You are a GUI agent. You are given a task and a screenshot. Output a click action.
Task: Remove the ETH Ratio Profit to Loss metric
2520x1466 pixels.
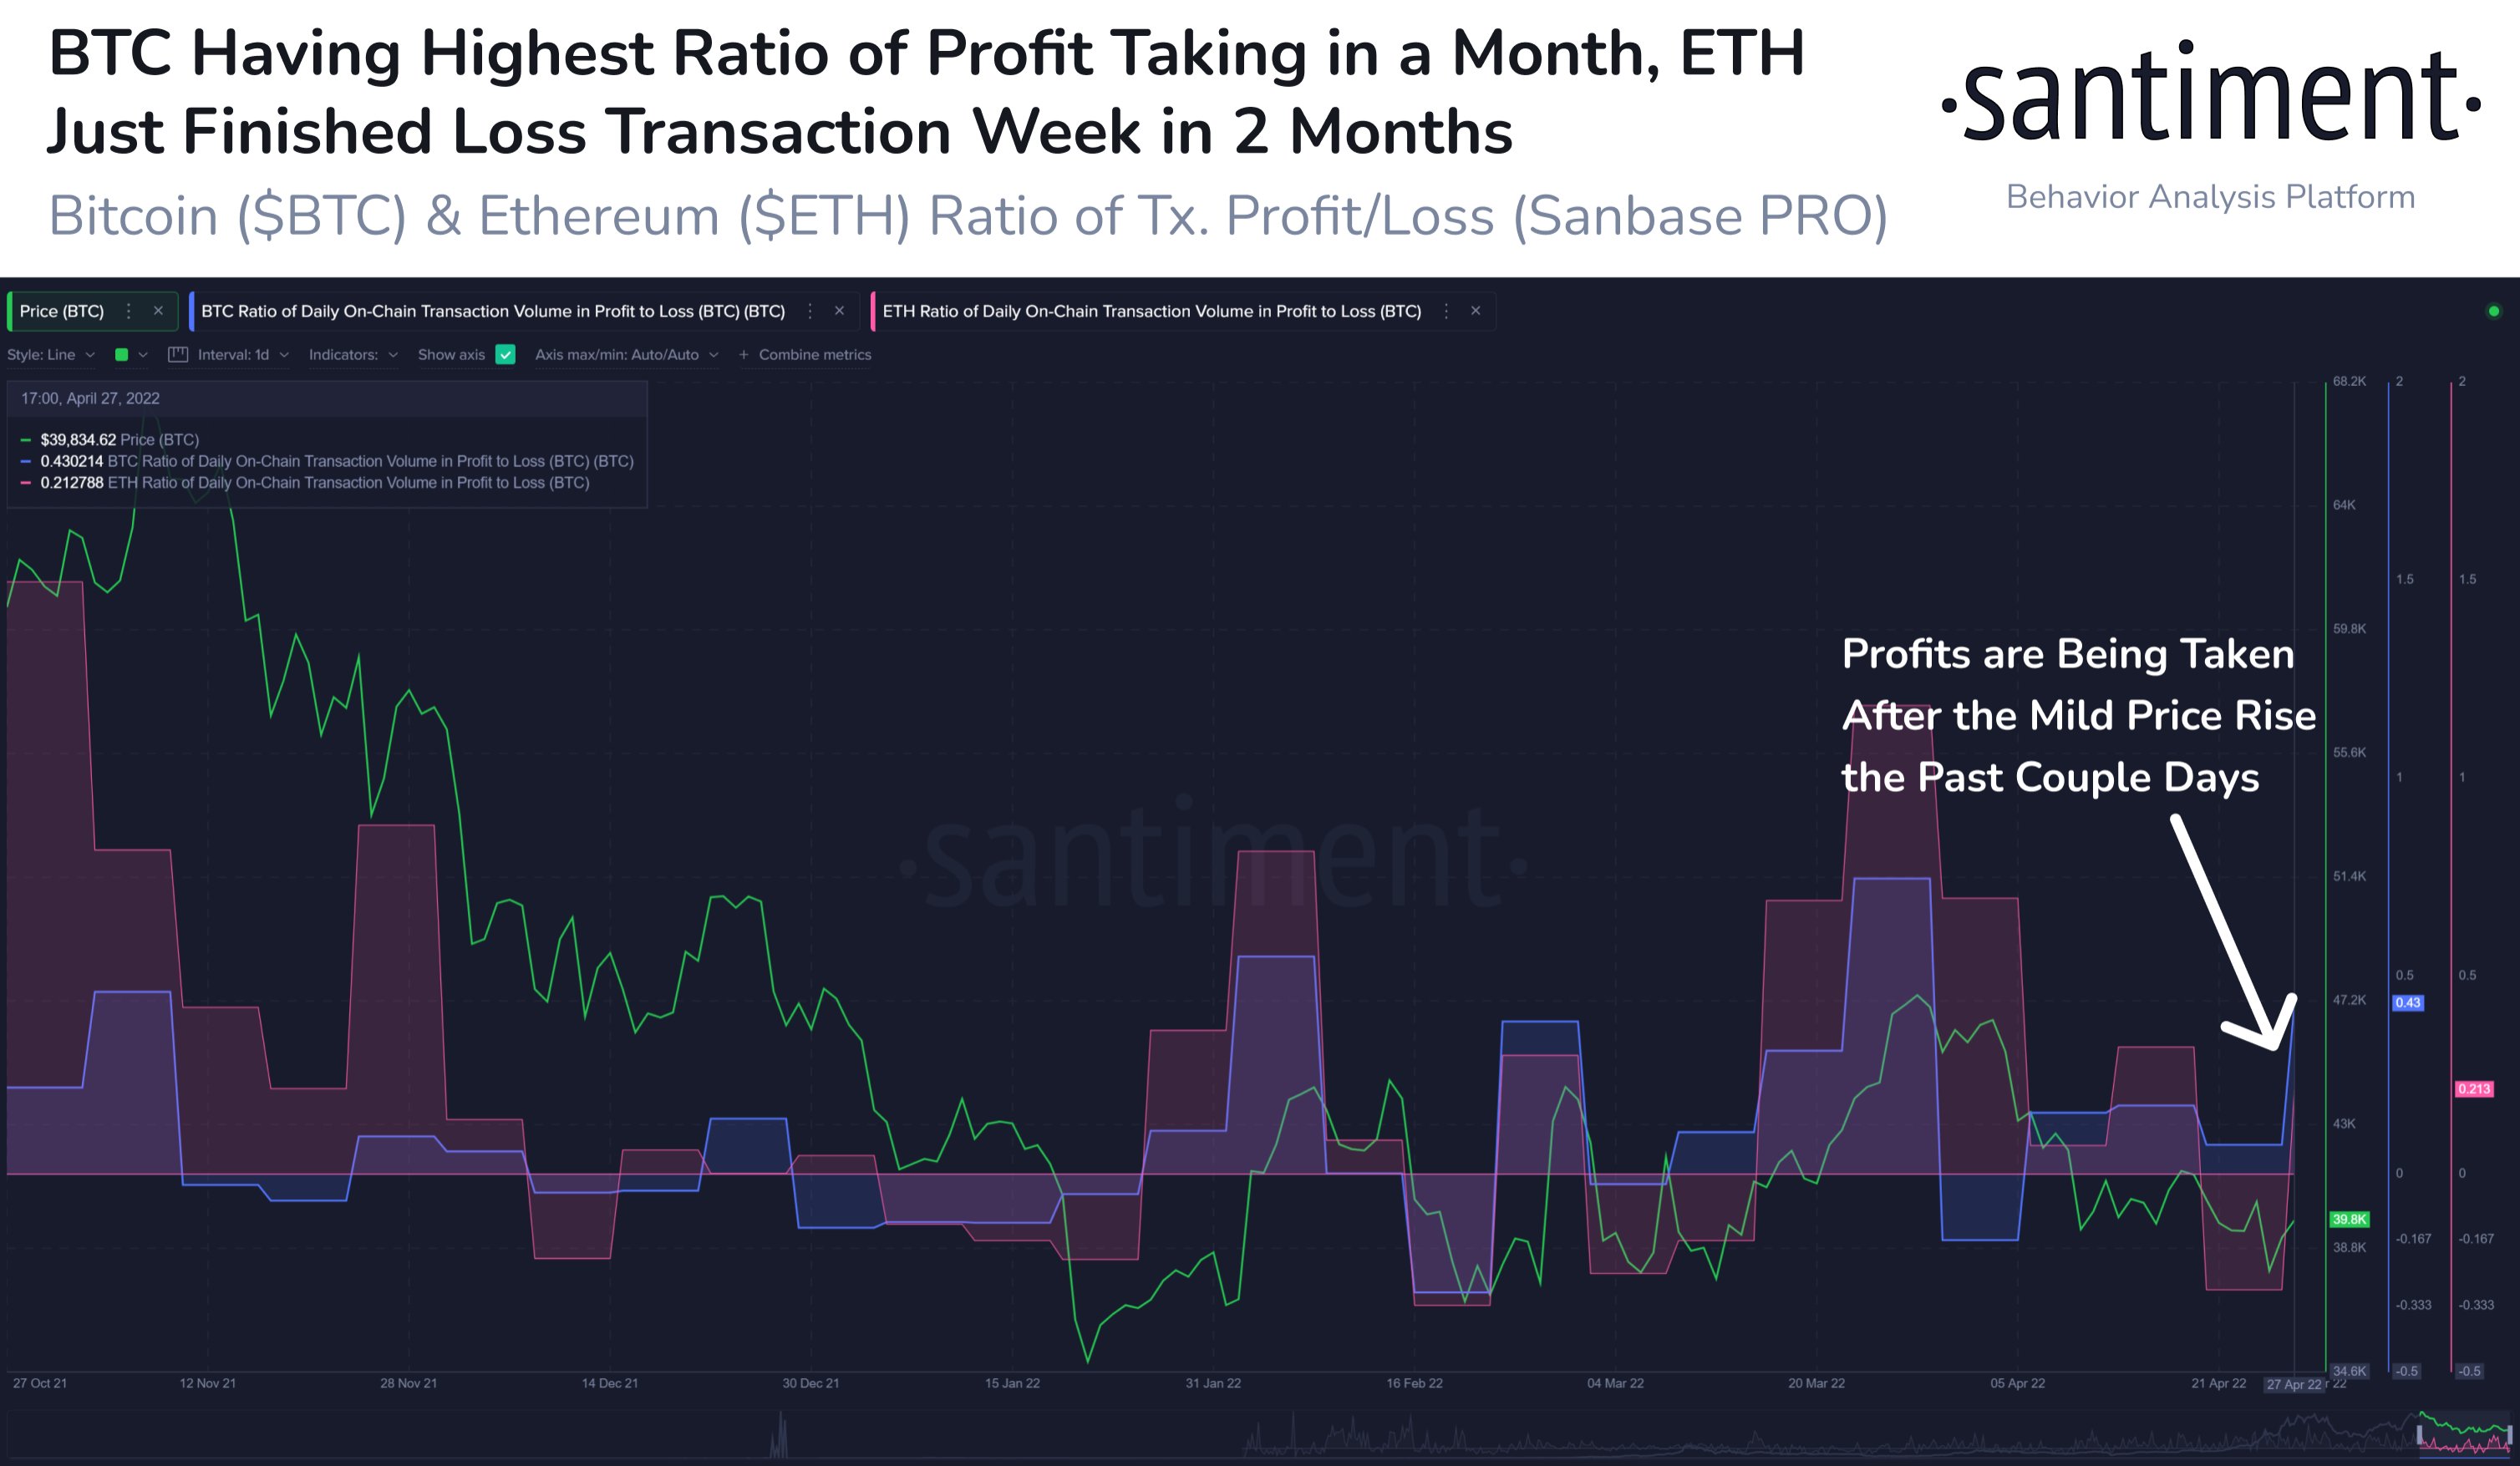[1475, 311]
